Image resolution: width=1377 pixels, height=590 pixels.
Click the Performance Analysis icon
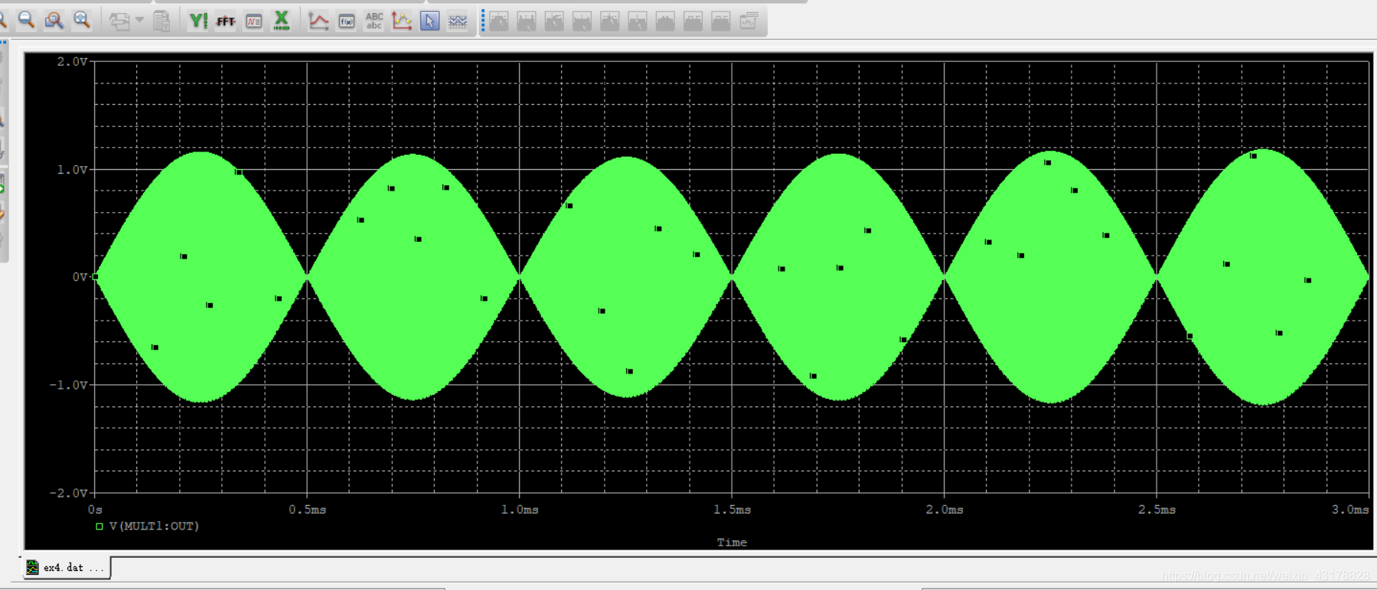coord(254,21)
